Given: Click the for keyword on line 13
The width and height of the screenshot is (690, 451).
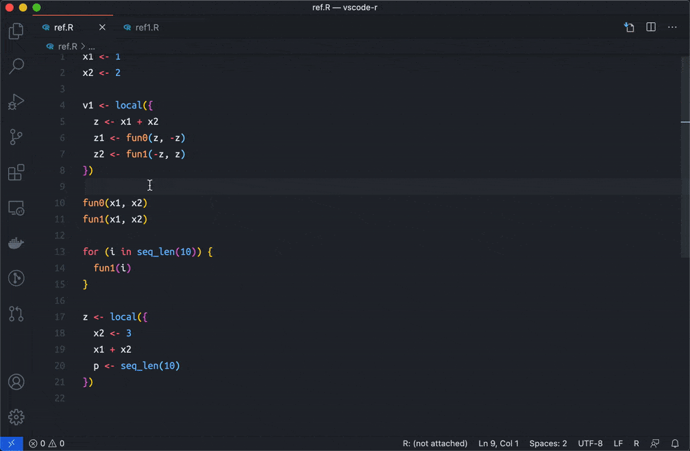Looking at the screenshot, I should (x=90, y=251).
